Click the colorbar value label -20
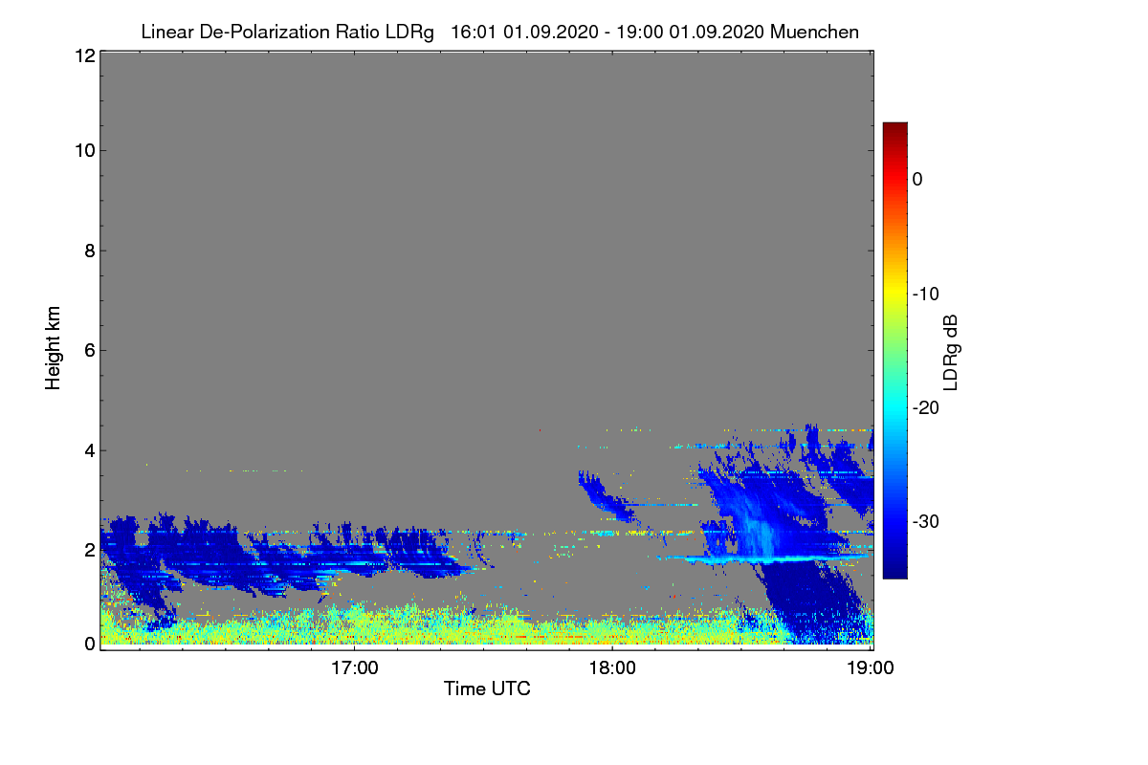1148x765 pixels. (925, 407)
